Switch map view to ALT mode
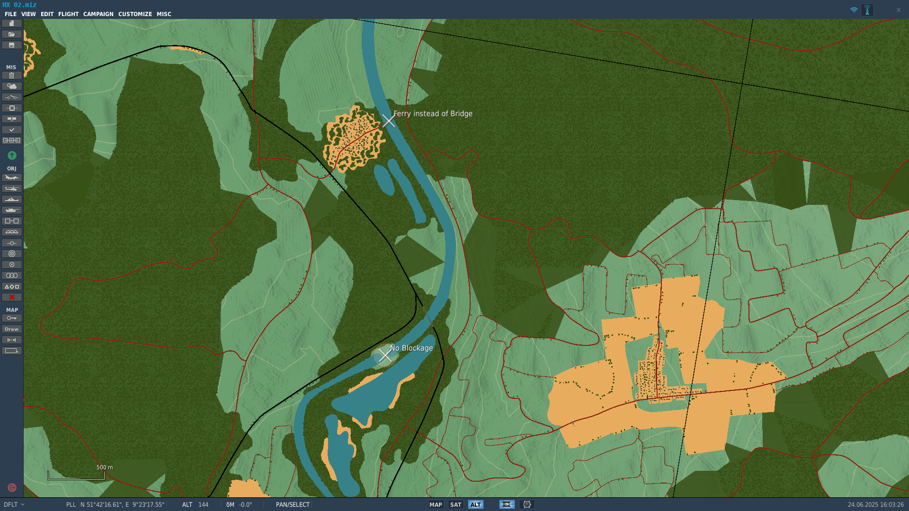Viewport: 909px width, 511px height. pos(475,504)
